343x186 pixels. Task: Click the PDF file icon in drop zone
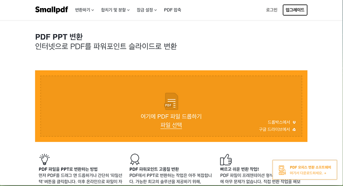(x=171, y=101)
